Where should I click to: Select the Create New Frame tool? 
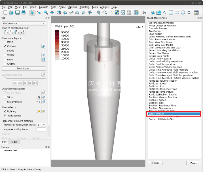point(196,12)
